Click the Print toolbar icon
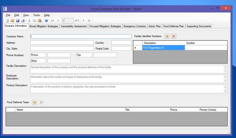Image resolution: width=236 pixels, height=138 pixels. click(23, 21)
